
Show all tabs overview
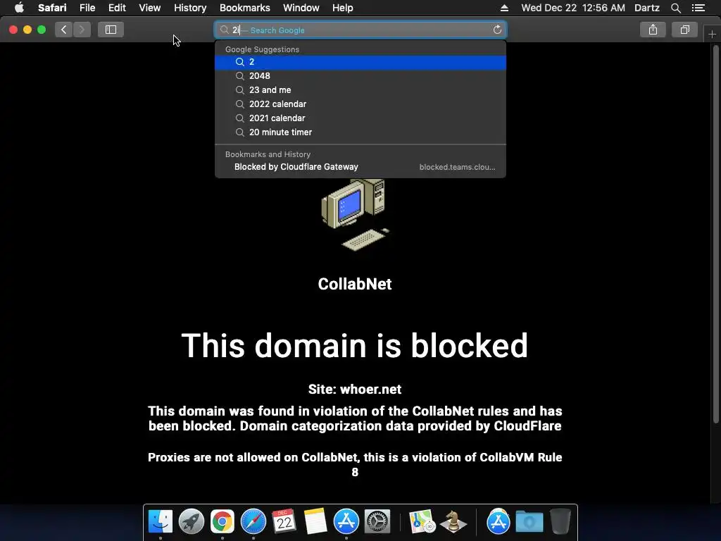click(x=684, y=30)
